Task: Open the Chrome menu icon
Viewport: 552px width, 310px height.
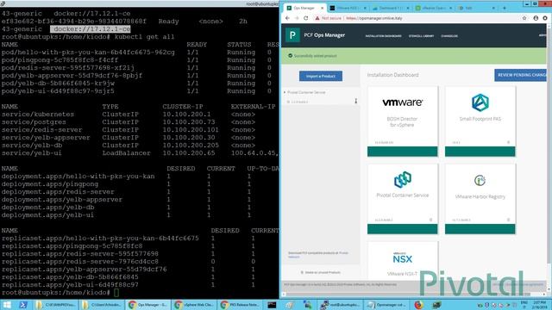Action: click(545, 18)
